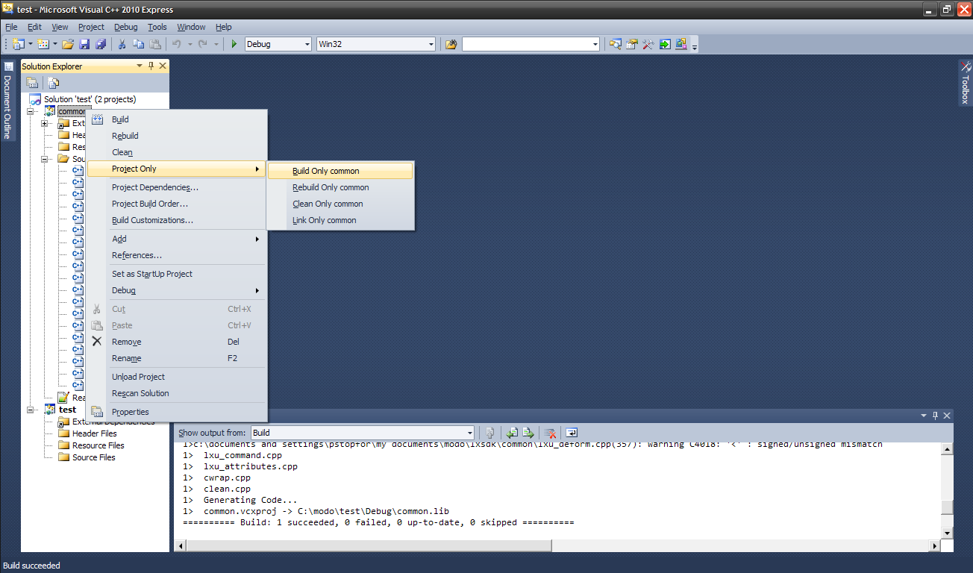Click the Toolbox wrench toolbar icon

click(x=648, y=44)
